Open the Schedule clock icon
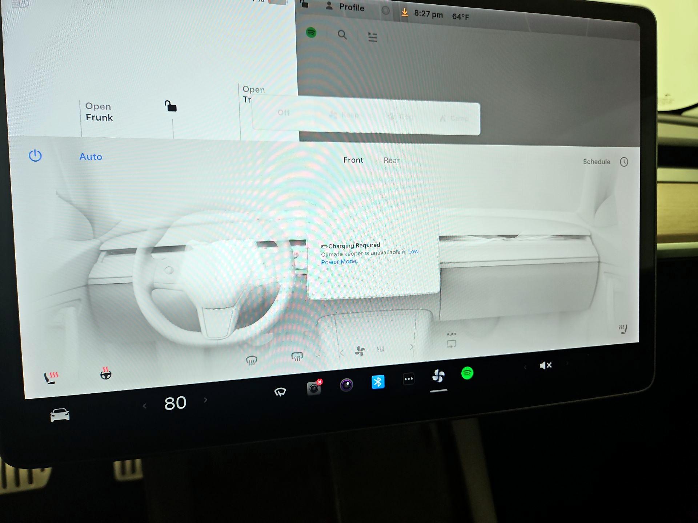The height and width of the screenshot is (523, 698). pyautogui.click(x=624, y=162)
